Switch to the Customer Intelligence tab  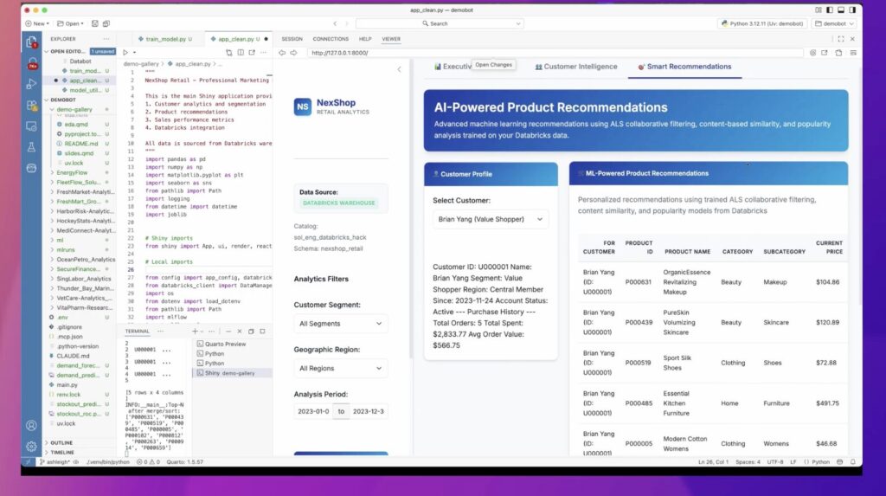pos(576,67)
